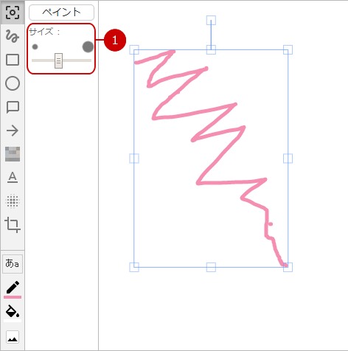Choose the dotted blur tool
Screen dimensions: 348x351
13,201
